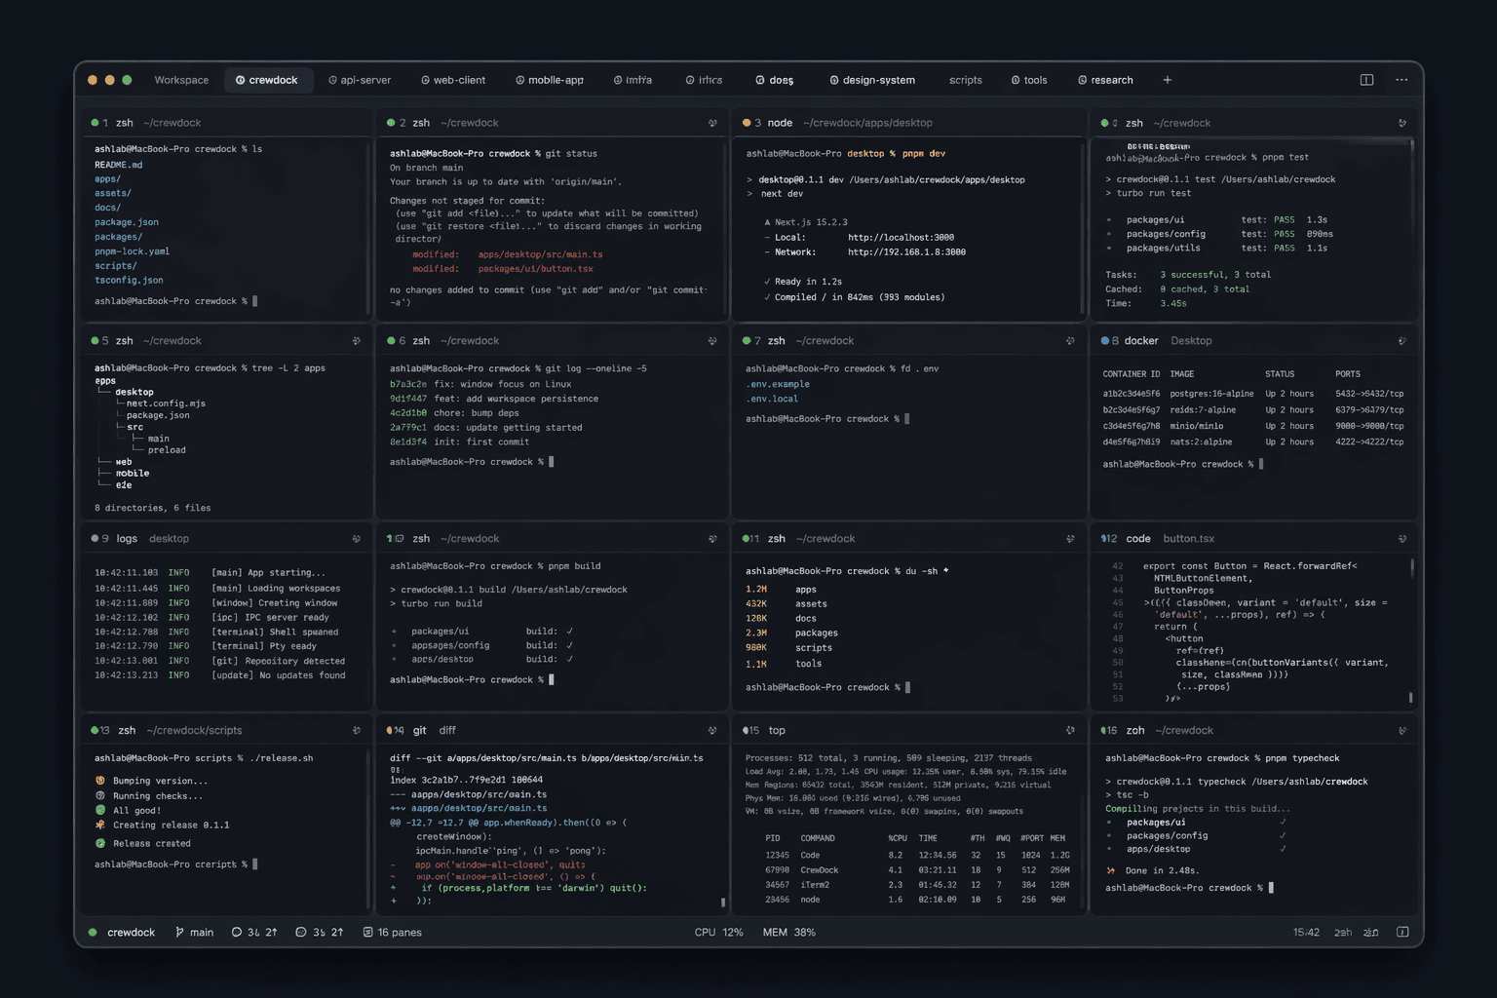Viewport: 1497px width, 998px height.
Task: Click the gray status dot of logs pane
Action: coord(95,539)
